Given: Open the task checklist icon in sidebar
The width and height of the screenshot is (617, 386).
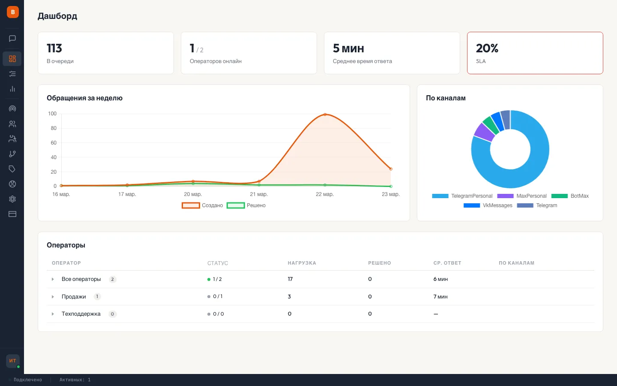Looking at the screenshot, I should point(12,74).
